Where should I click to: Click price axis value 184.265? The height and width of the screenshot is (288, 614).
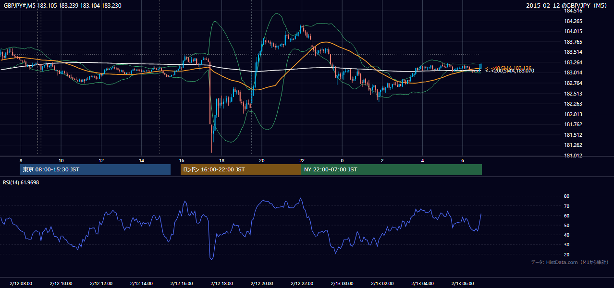point(573,21)
